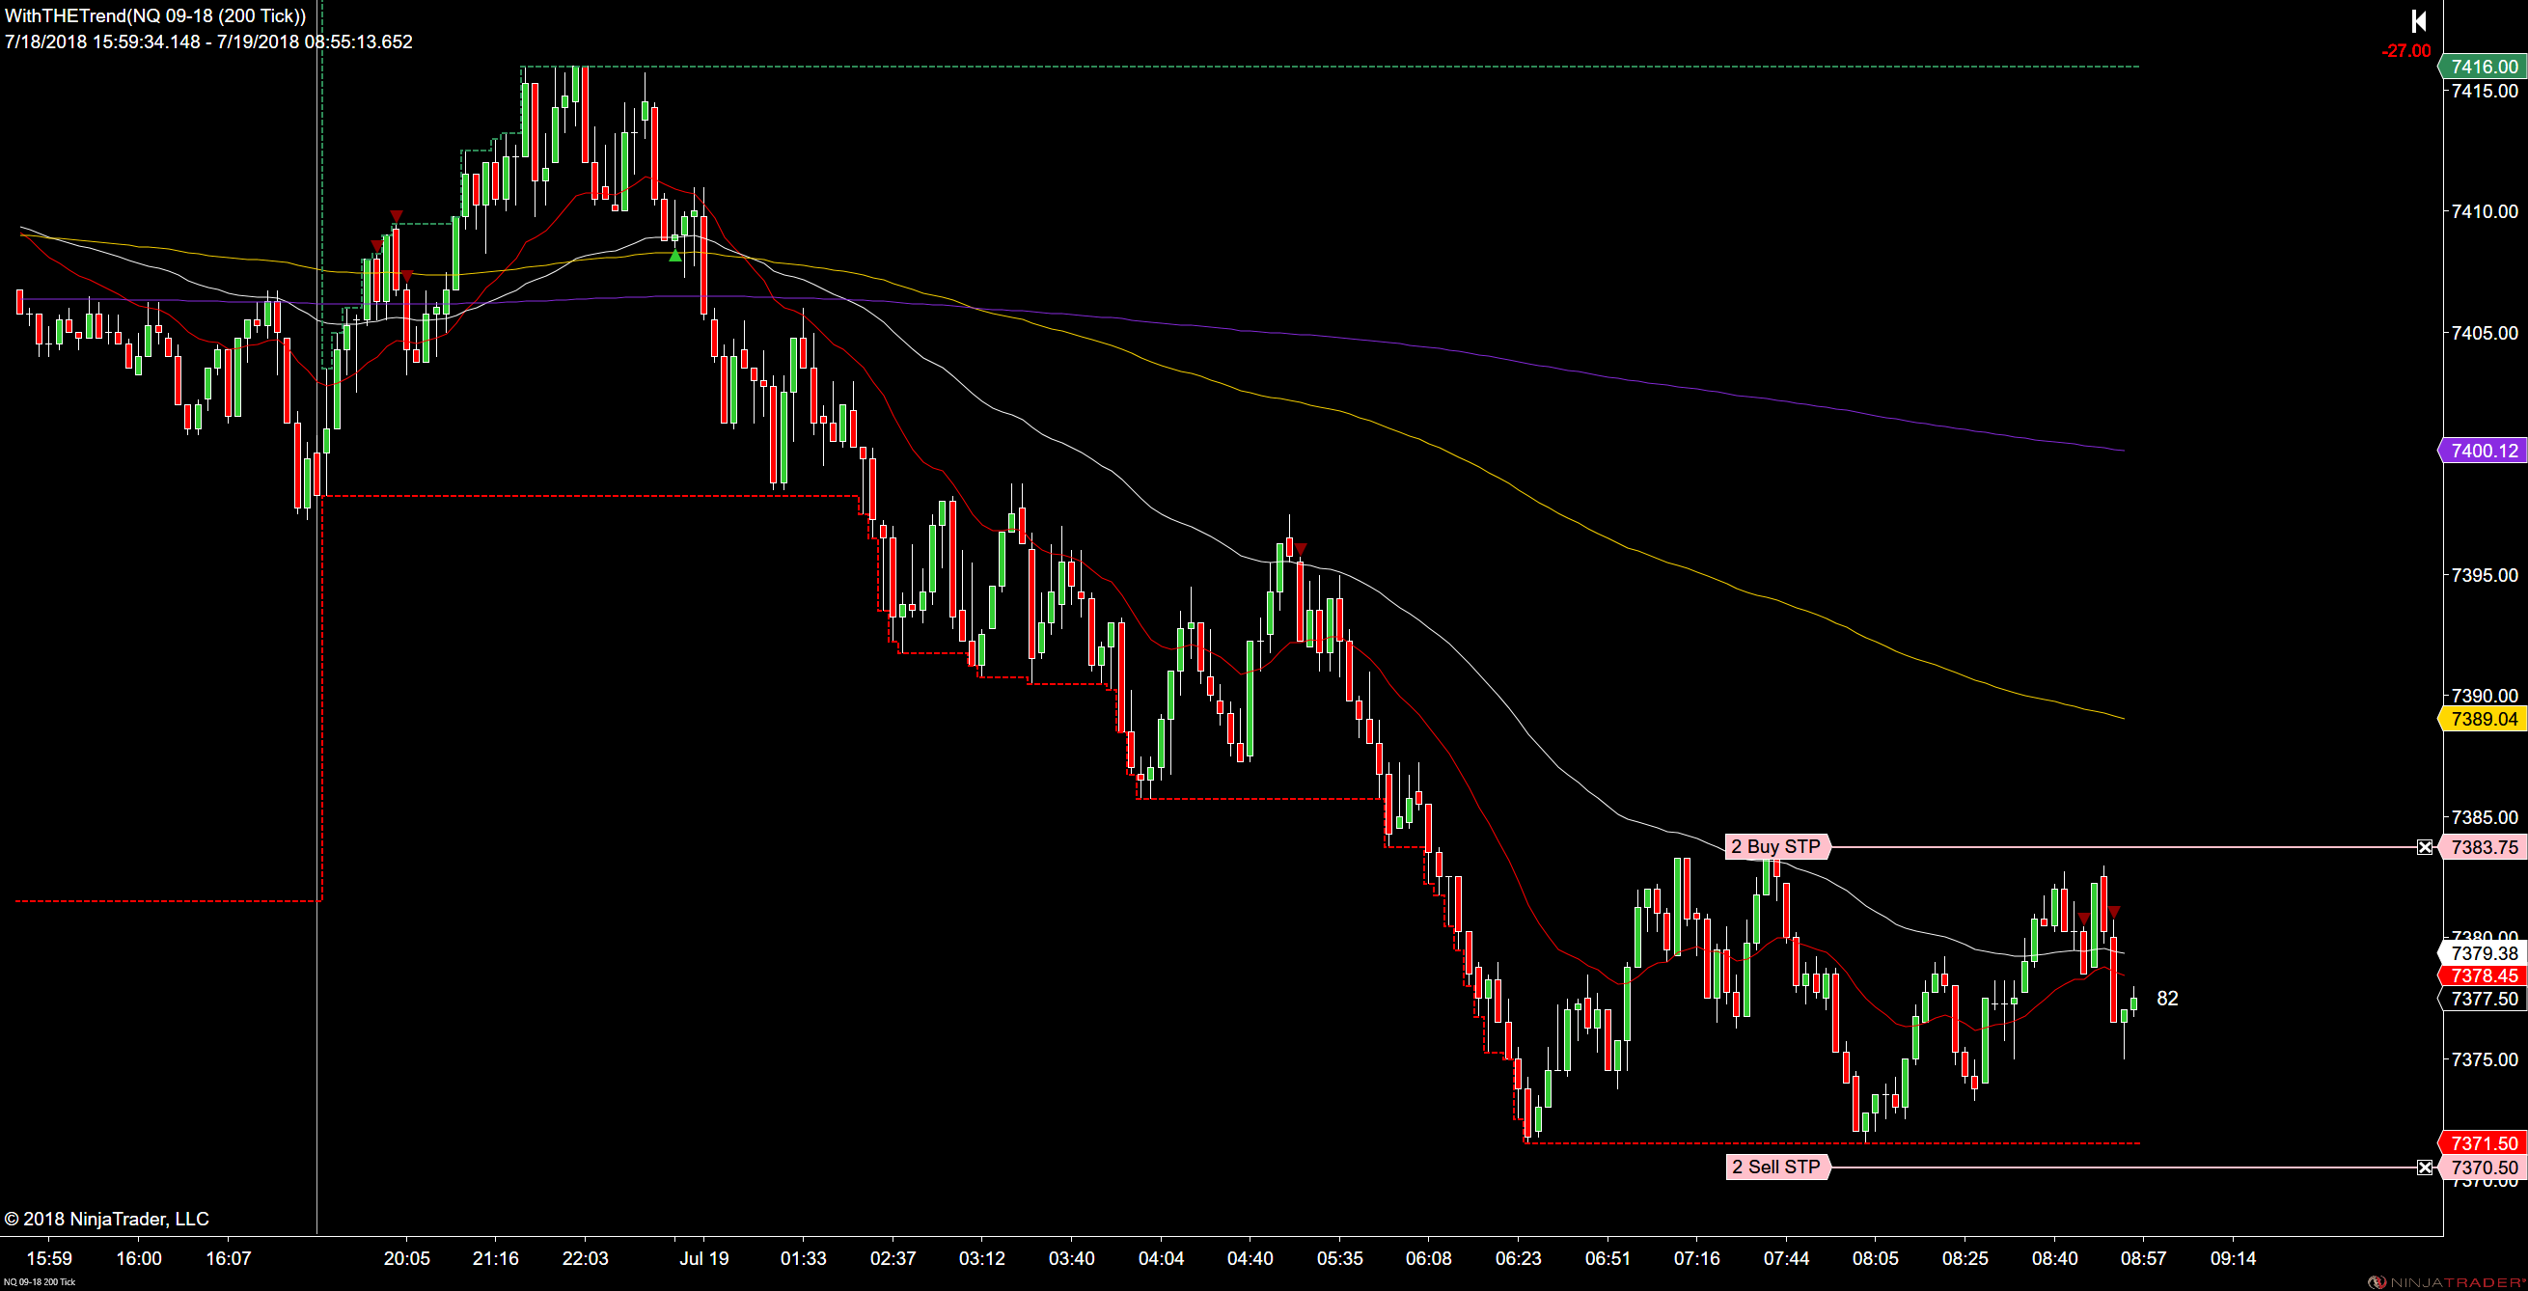Click the red 7378.45 moving average marker
Image resolution: width=2528 pixels, height=1291 pixels.
2484,975
